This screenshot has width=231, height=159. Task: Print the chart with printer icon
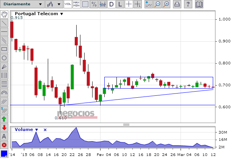[x=177, y=4]
